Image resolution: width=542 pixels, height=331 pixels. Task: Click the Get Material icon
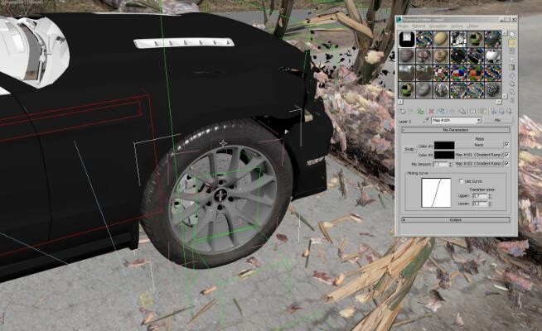click(402, 112)
